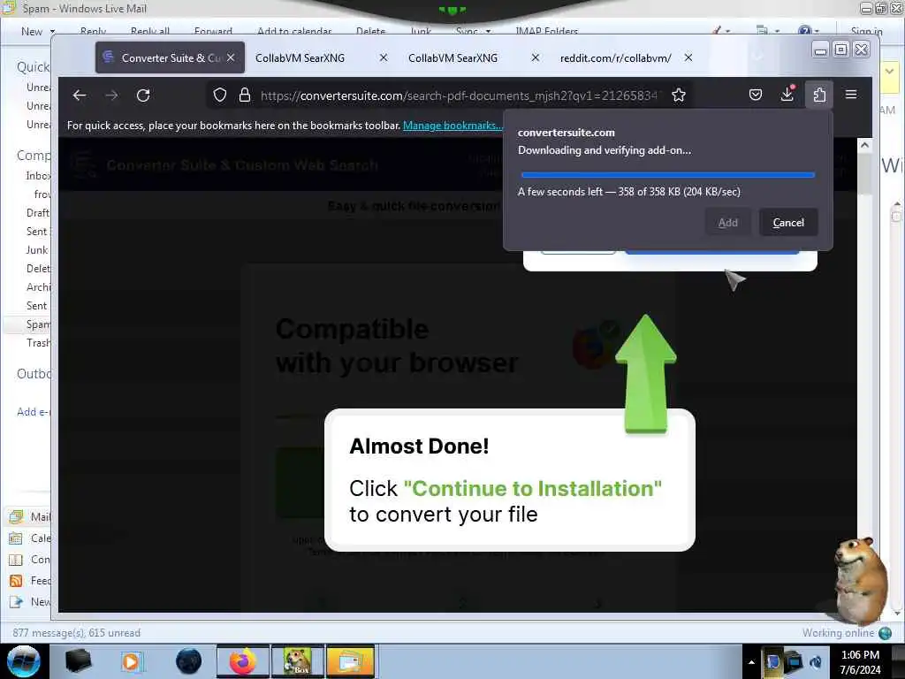Open the tracking protection shield icon

(x=220, y=95)
